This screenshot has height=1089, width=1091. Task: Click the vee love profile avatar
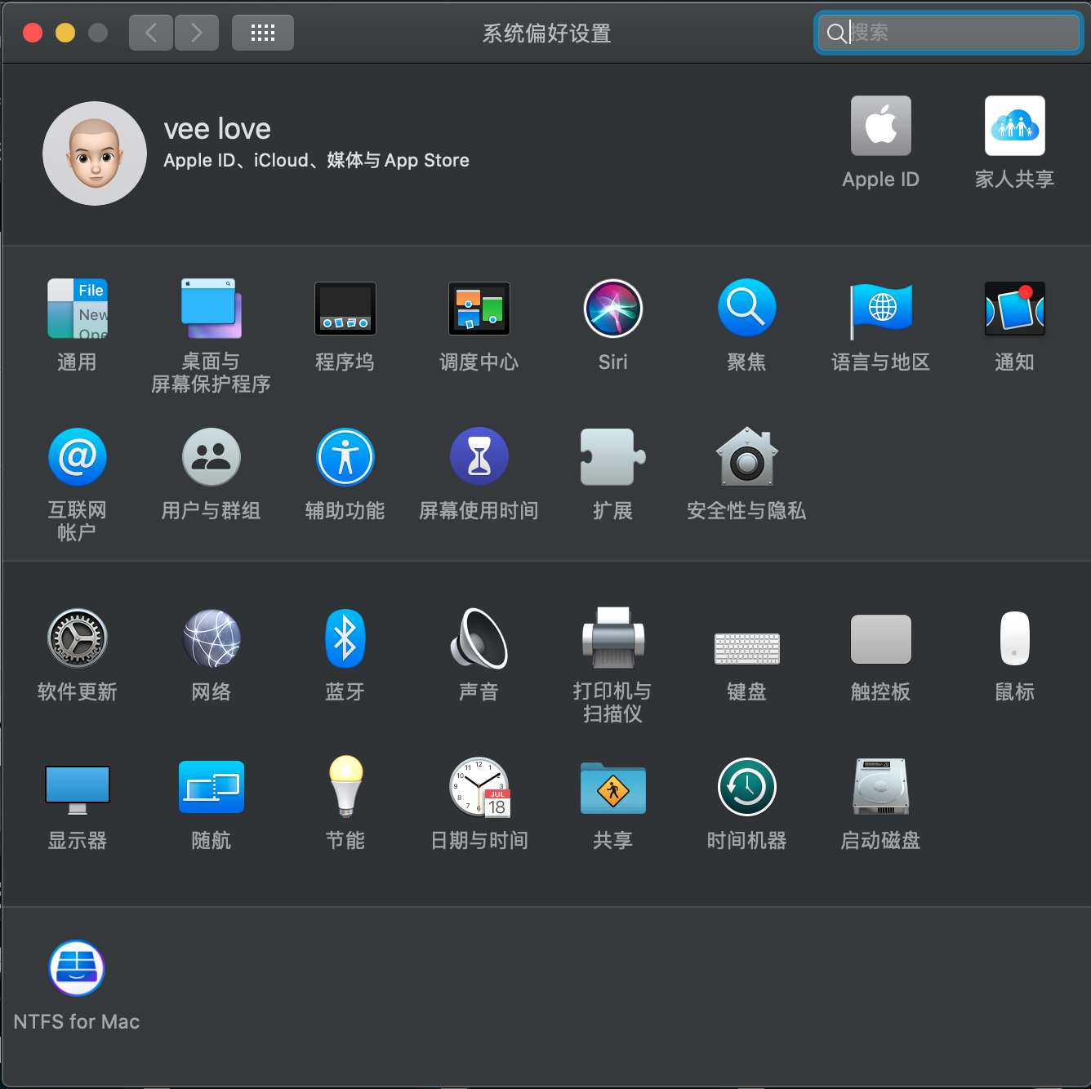click(x=95, y=153)
